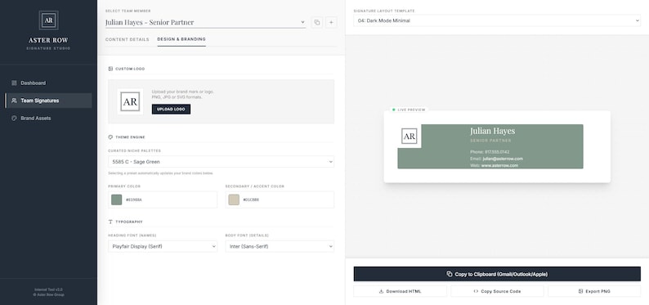Open the Body Font dropdown
Viewport: 649px width, 305px height.
280,246
